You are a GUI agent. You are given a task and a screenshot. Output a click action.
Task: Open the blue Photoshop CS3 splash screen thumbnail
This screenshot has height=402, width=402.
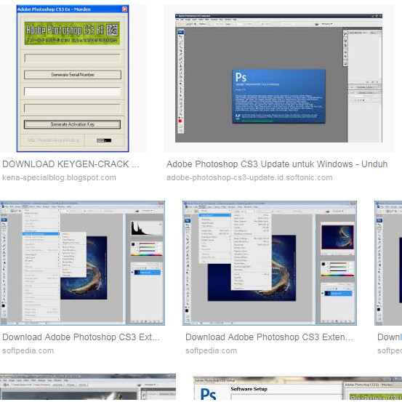pyautogui.click(x=278, y=78)
